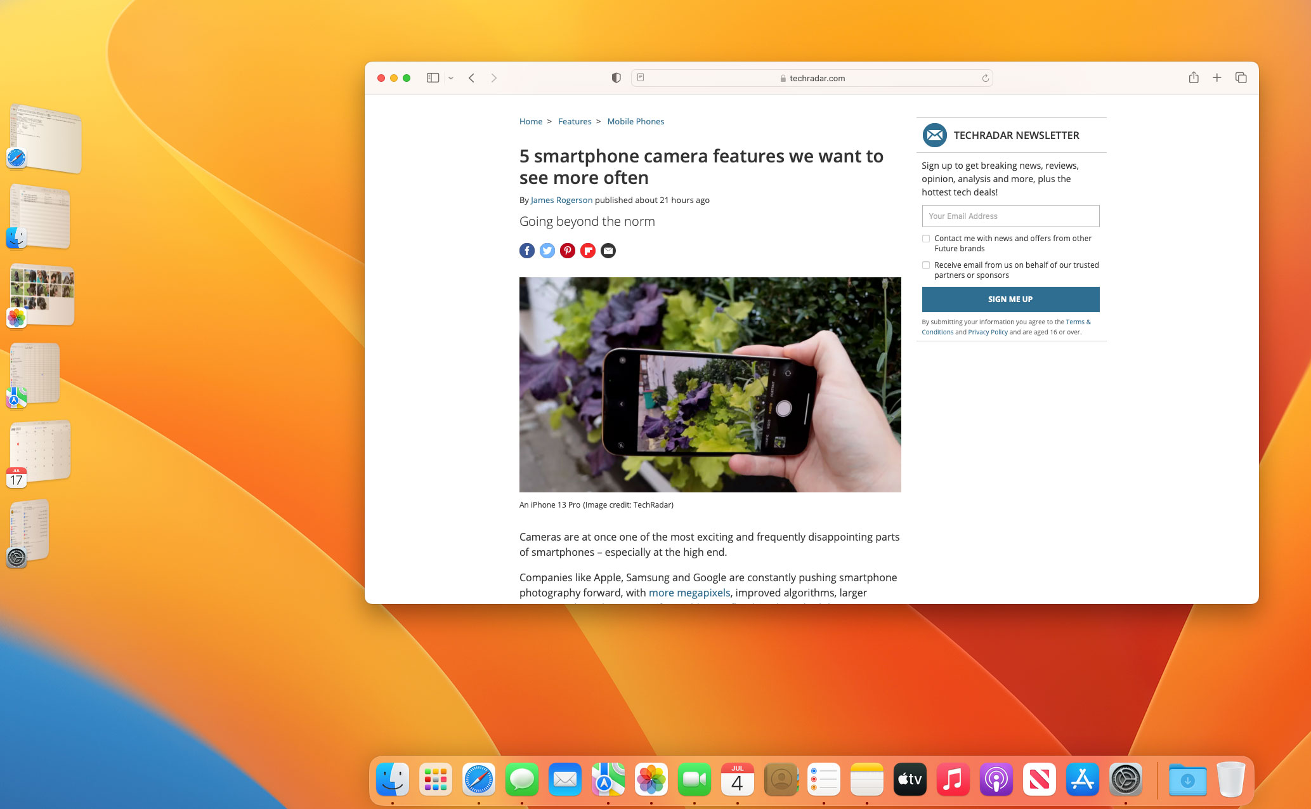Screen dimensions: 1311x809
Task: Click forward navigation arrow in Safari
Action: click(493, 77)
